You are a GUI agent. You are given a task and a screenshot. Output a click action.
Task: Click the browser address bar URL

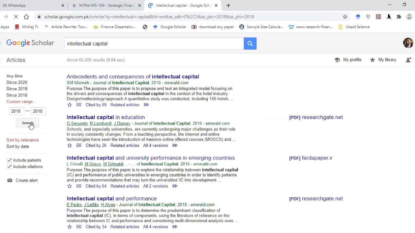pyautogui.click(x=149, y=17)
